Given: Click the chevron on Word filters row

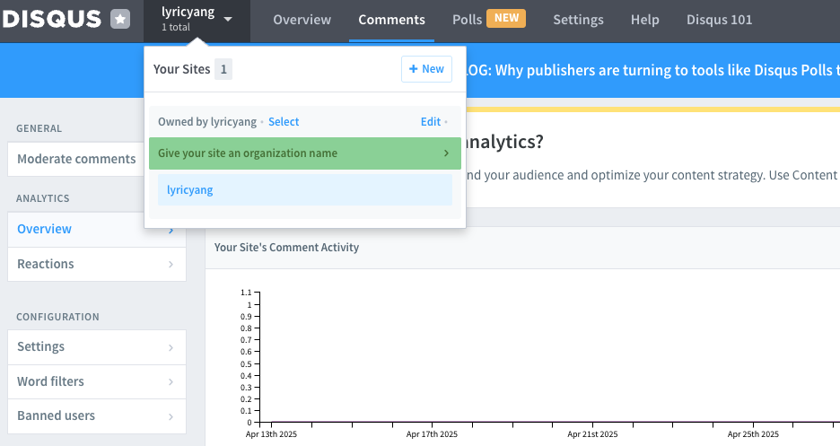Looking at the screenshot, I should tap(171, 381).
